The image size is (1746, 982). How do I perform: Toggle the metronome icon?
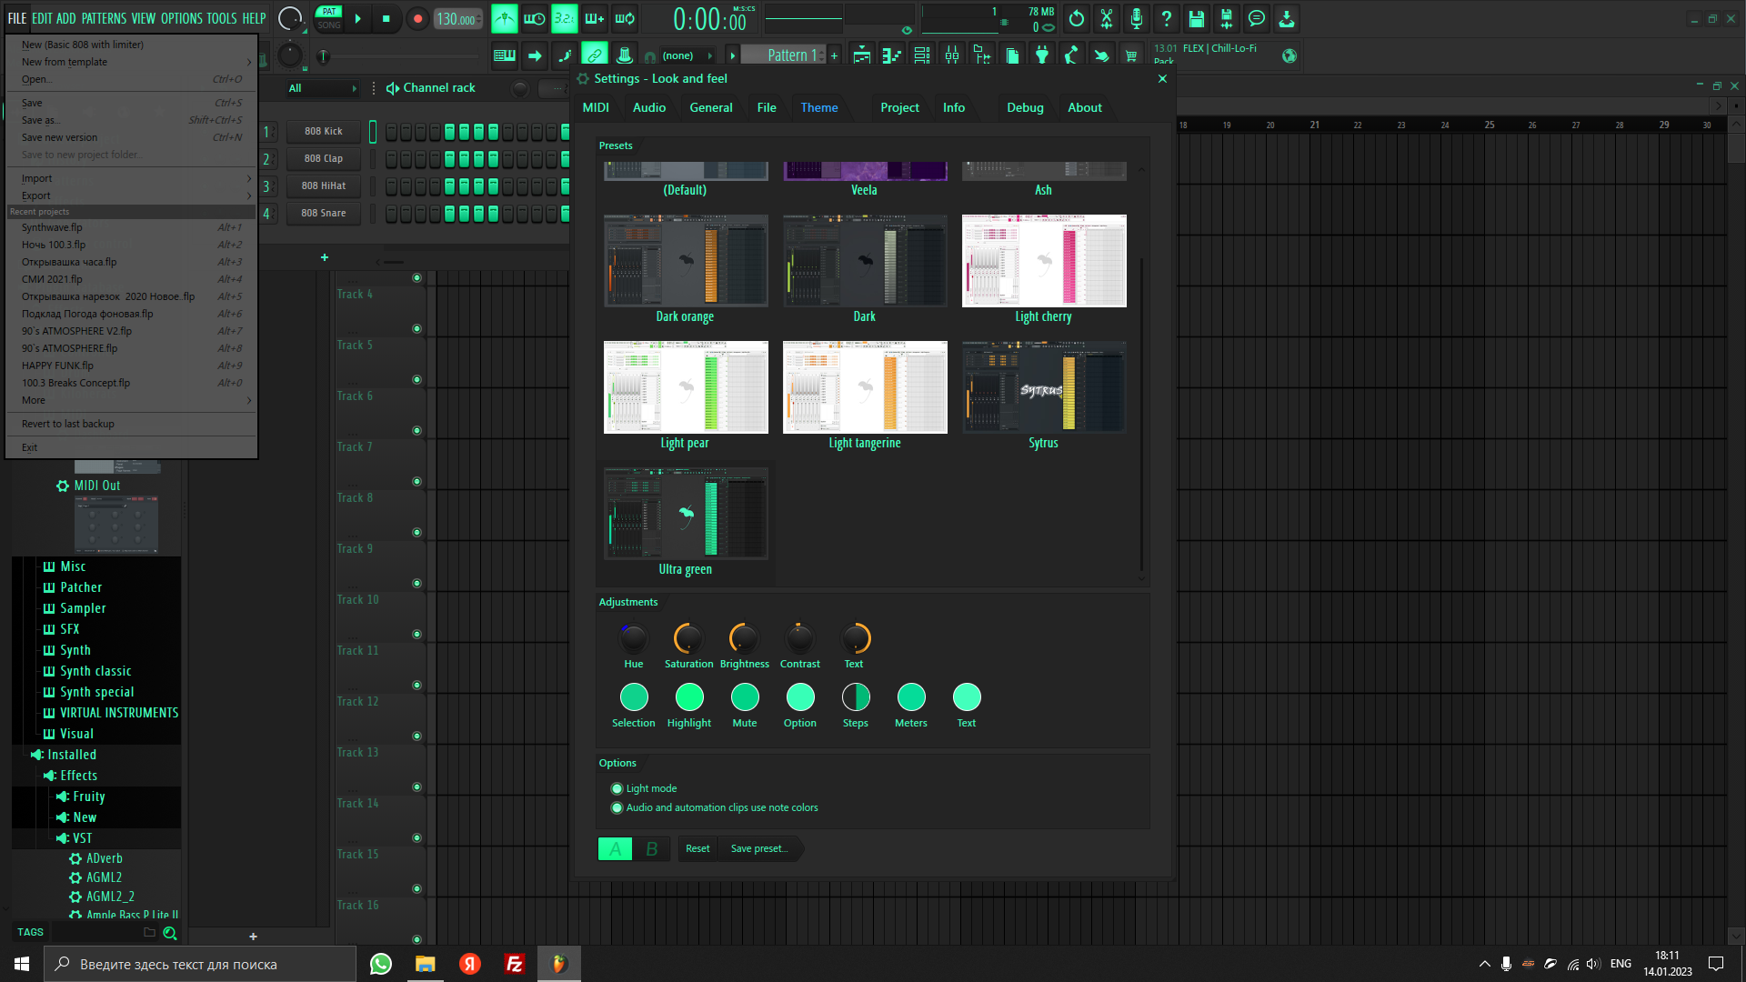pos(504,18)
